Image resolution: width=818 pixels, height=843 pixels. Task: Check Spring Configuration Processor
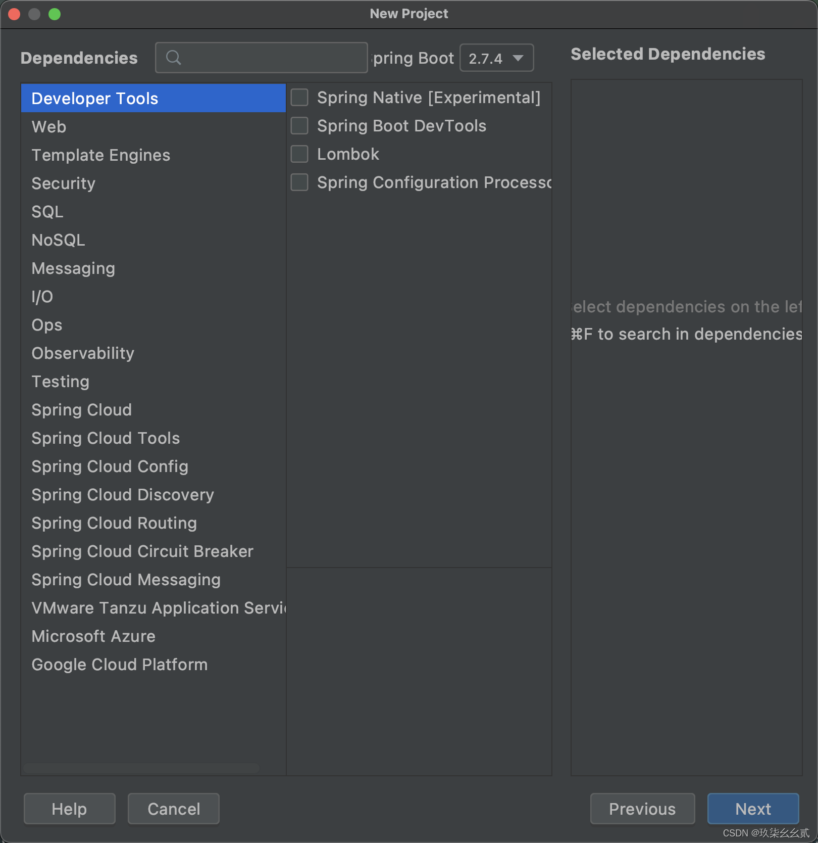click(x=299, y=182)
